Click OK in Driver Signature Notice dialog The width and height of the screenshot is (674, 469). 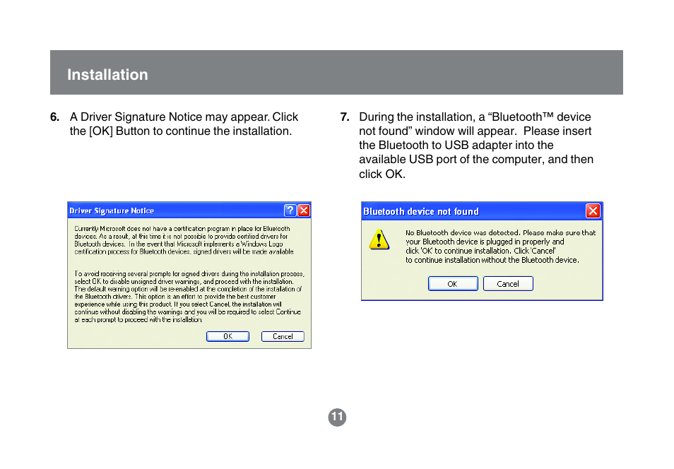pos(227,336)
